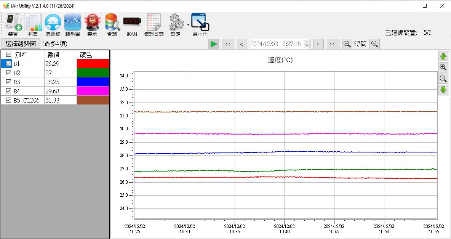Viewport: 451px width, 239px height.
Task: Click the iAir Utility title bar app icon
Action: [6, 6]
